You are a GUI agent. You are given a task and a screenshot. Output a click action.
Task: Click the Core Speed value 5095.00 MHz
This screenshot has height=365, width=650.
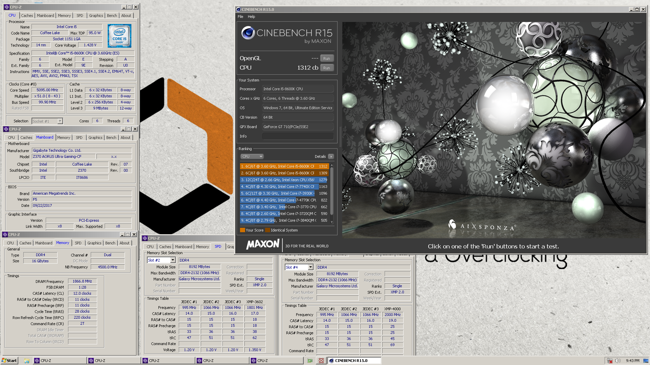click(47, 90)
